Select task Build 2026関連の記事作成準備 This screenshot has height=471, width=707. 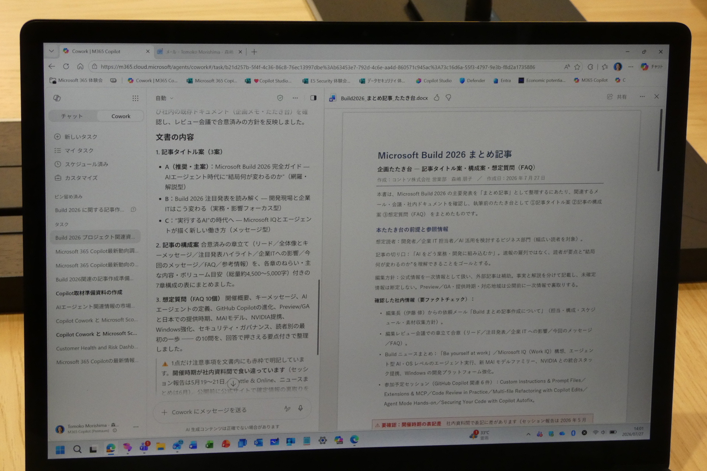point(95,279)
